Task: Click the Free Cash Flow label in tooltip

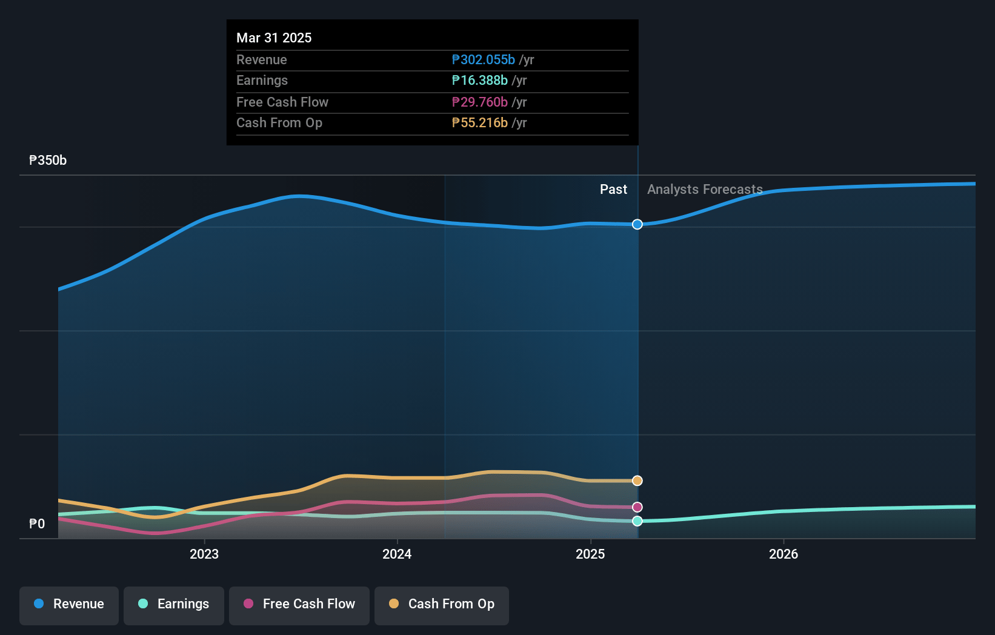Action: (282, 102)
